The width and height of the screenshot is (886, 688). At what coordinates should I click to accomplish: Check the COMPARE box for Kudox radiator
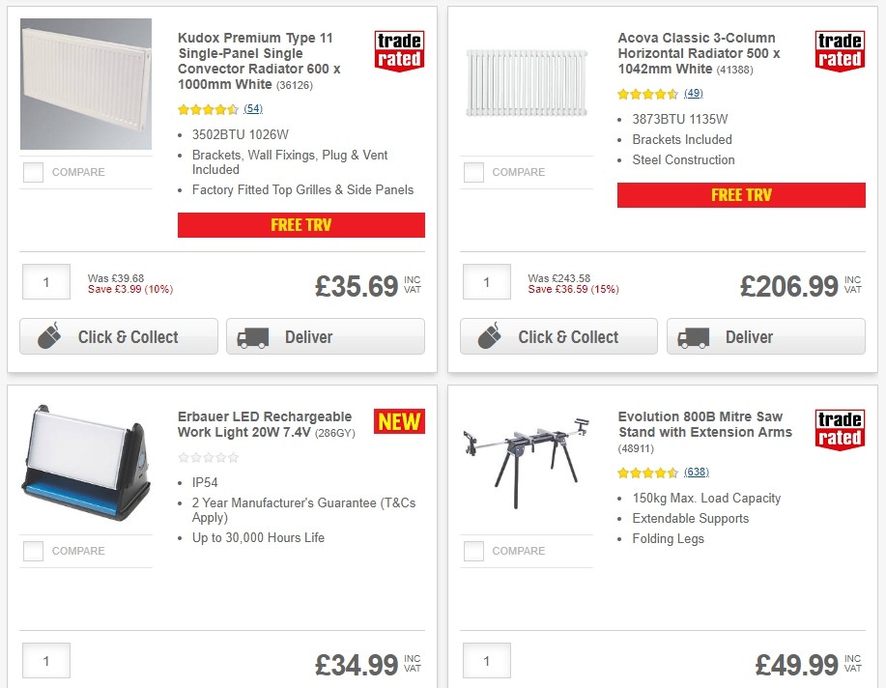(32, 172)
